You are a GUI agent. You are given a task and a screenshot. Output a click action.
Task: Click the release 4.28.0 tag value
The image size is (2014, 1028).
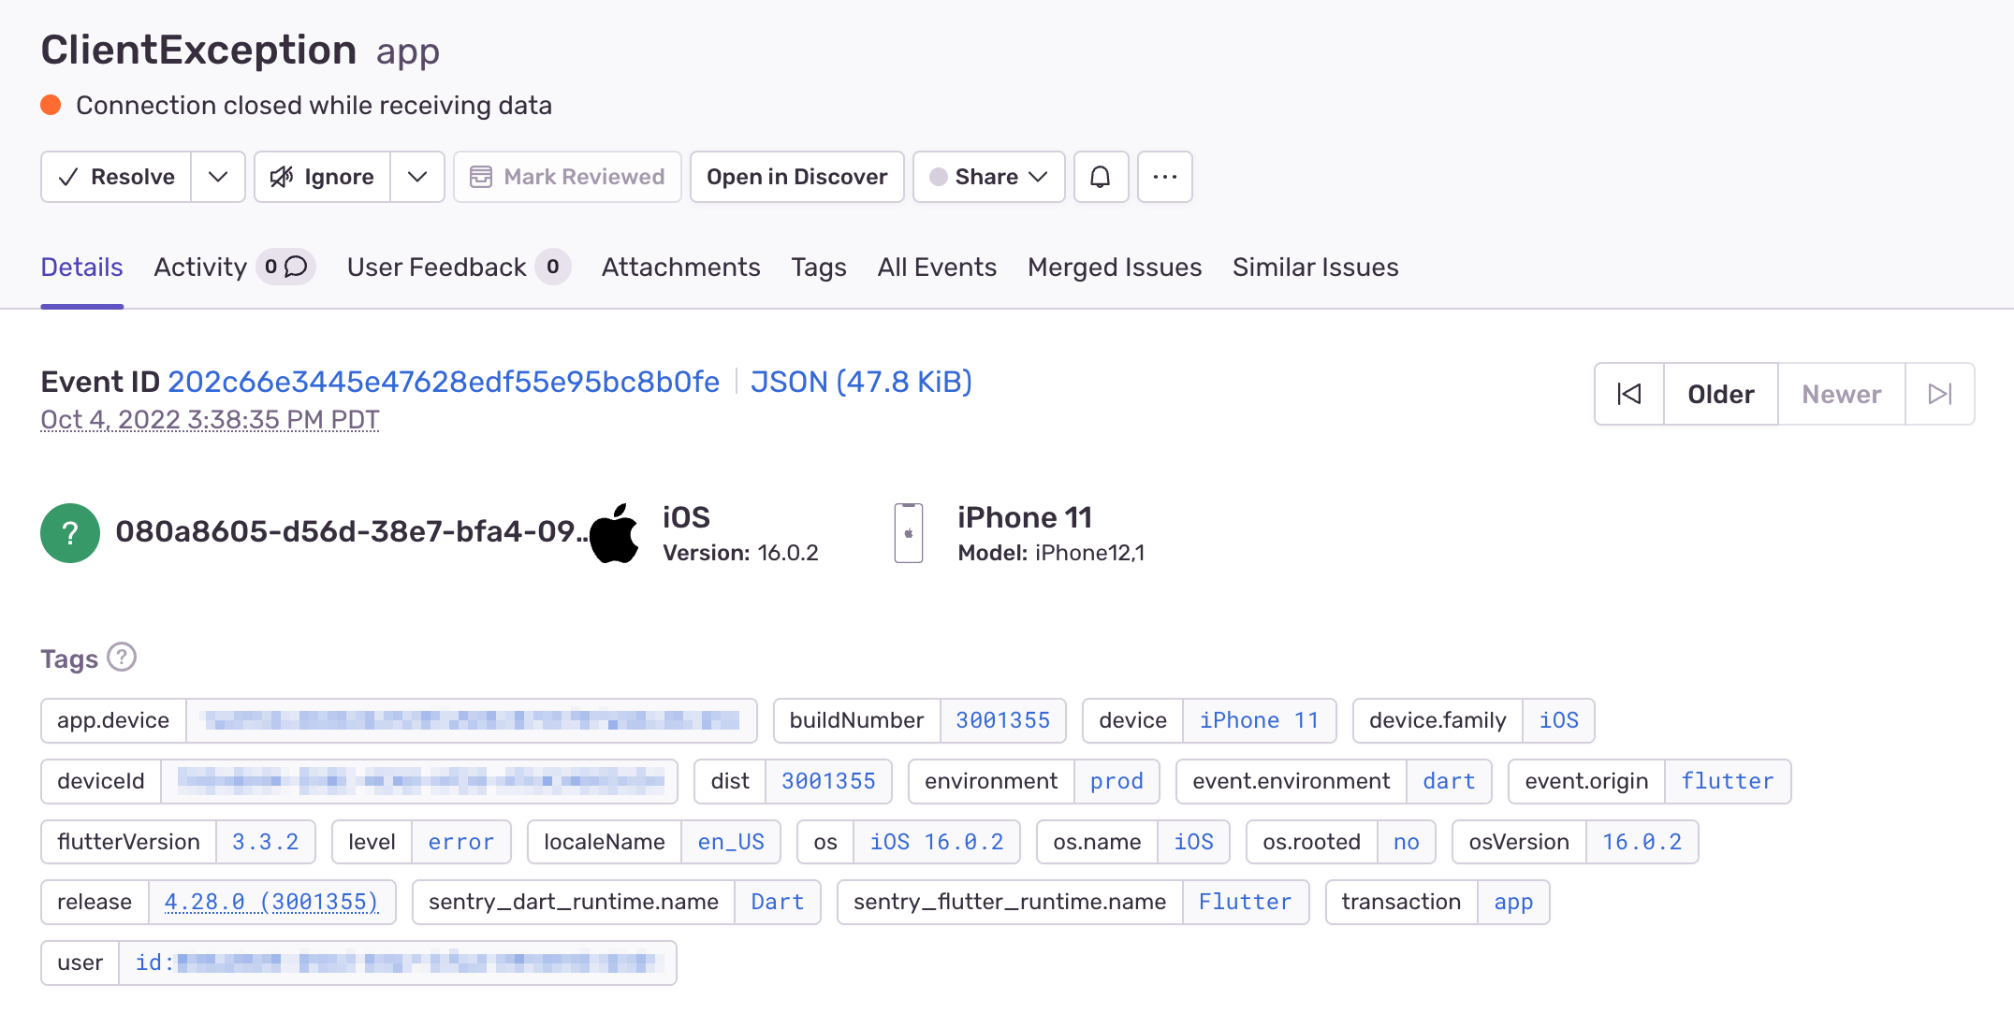271,902
